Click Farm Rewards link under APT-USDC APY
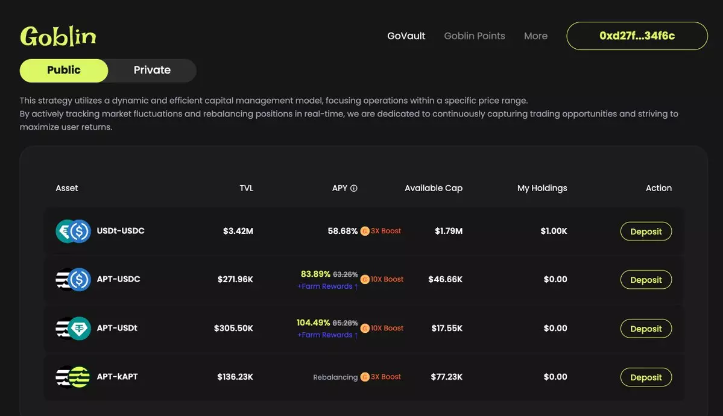The height and width of the screenshot is (416, 723). [327, 287]
